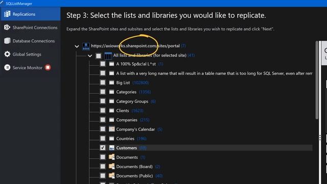Click the Countries list icon

(x=111, y=139)
